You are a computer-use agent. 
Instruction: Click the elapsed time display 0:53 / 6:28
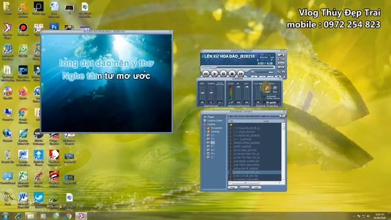(x=265, y=64)
